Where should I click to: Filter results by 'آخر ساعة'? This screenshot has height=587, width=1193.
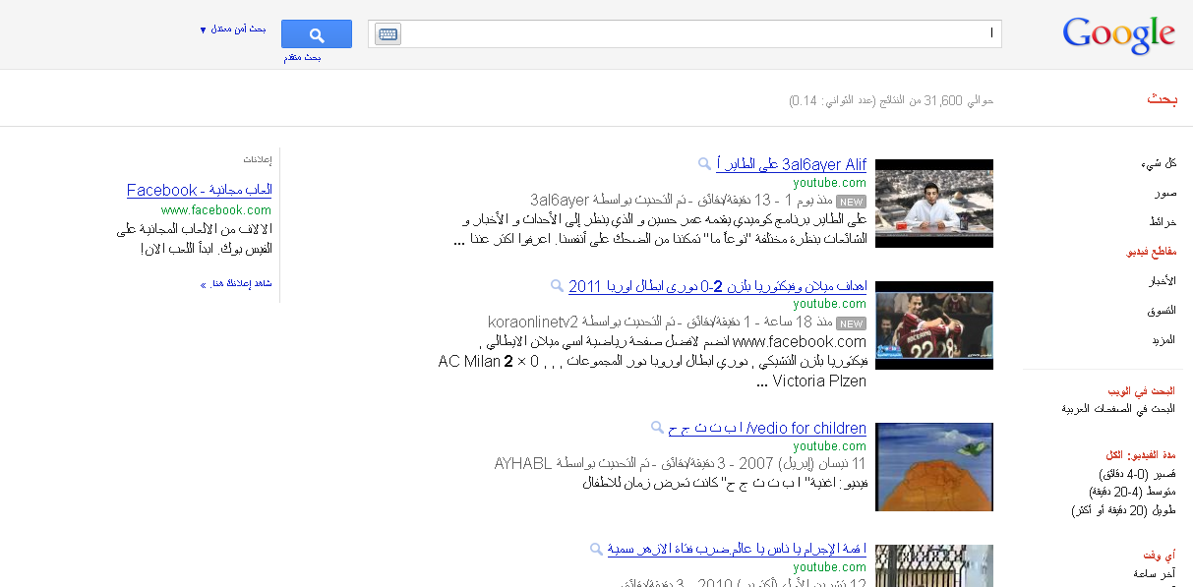1156,573
